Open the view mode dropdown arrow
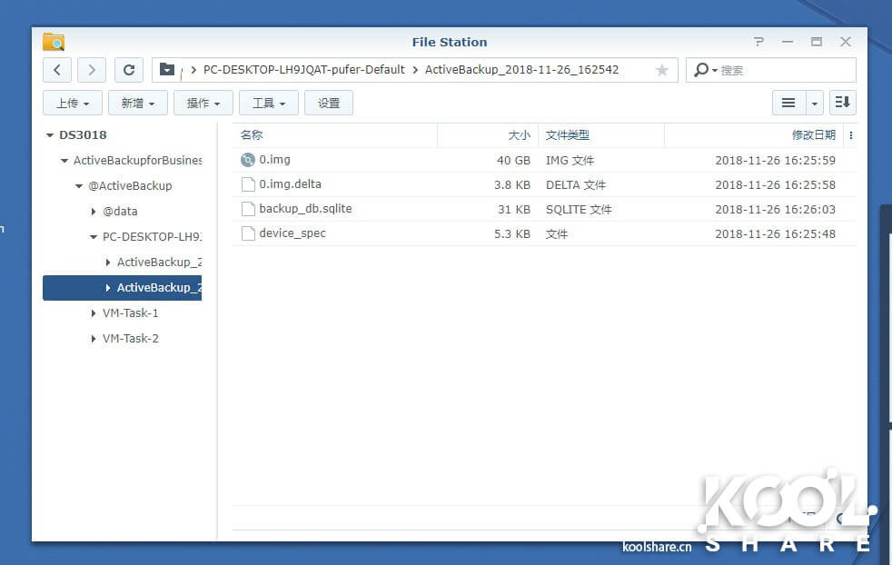This screenshot has width=892, height=565. tap(814, 103)
